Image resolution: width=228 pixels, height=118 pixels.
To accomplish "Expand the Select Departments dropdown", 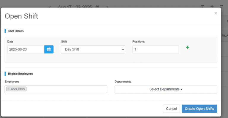I will [x=166, y=89].
